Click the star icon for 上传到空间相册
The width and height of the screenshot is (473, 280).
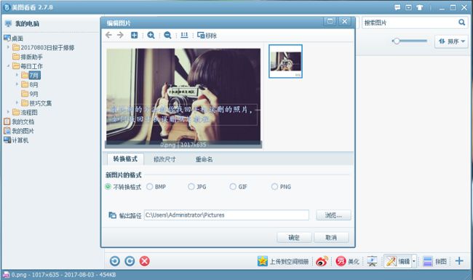point(263,261)
